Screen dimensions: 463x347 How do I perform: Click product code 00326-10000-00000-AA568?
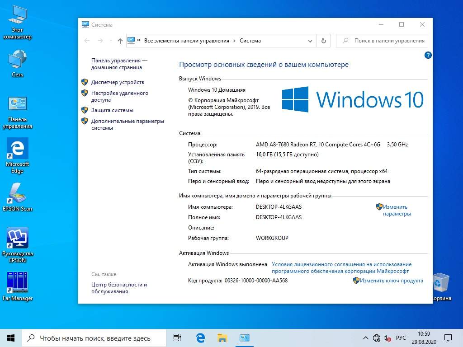click(x=256, y=281)
